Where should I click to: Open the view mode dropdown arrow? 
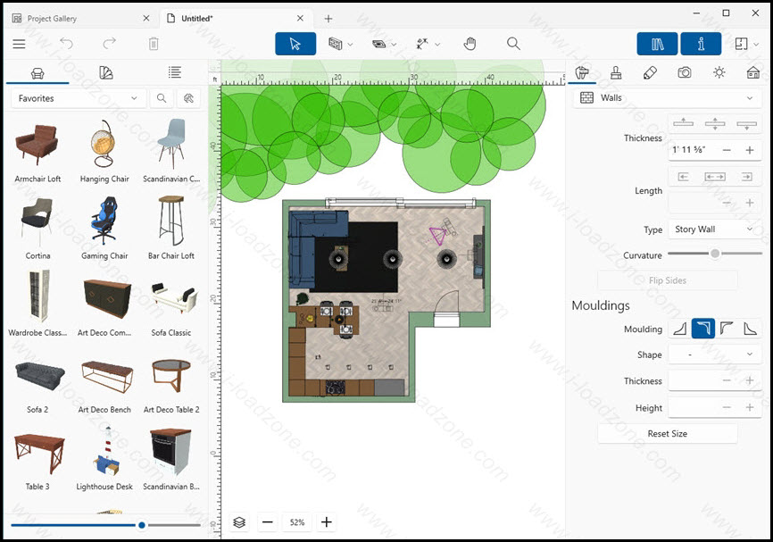(756, 45)
